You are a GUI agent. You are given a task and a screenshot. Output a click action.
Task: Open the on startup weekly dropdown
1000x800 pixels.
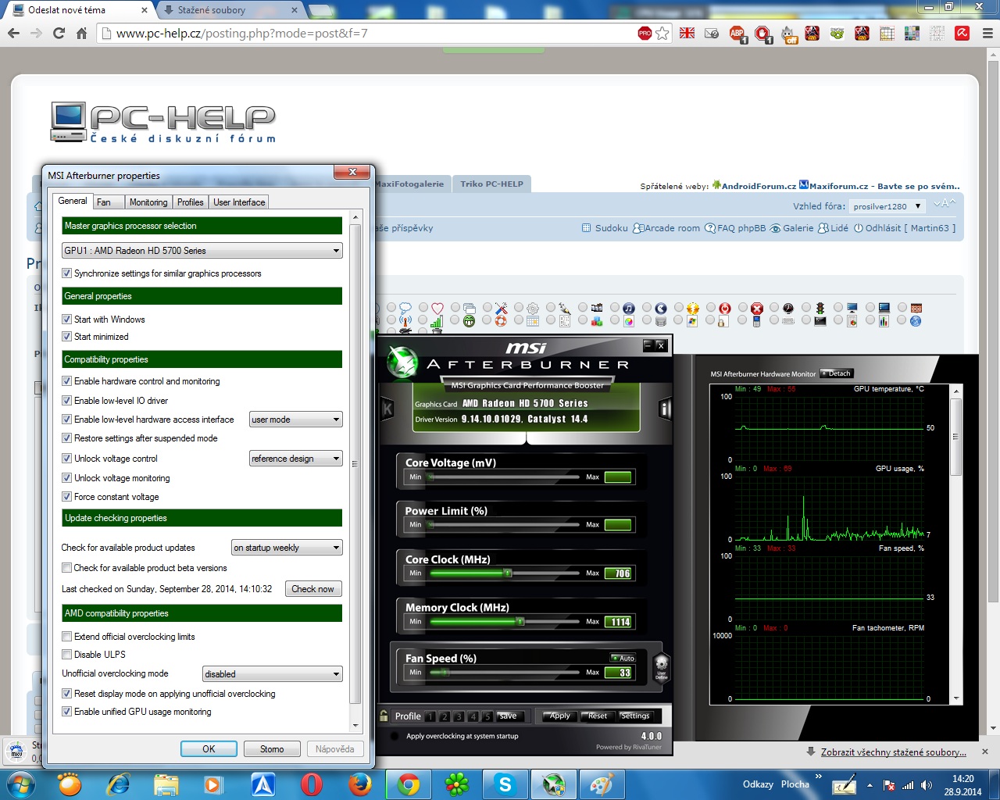[287, 548]
